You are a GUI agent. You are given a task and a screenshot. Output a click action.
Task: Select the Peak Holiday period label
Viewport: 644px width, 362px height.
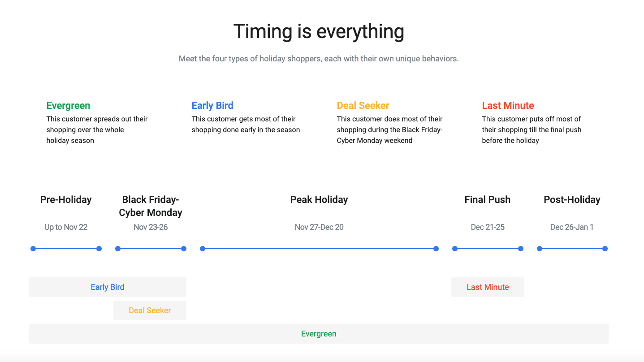[x=319, y=200]
